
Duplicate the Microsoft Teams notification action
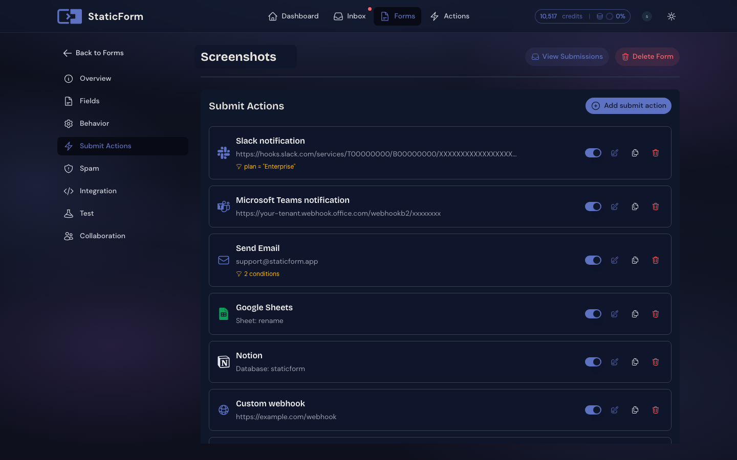635,206
